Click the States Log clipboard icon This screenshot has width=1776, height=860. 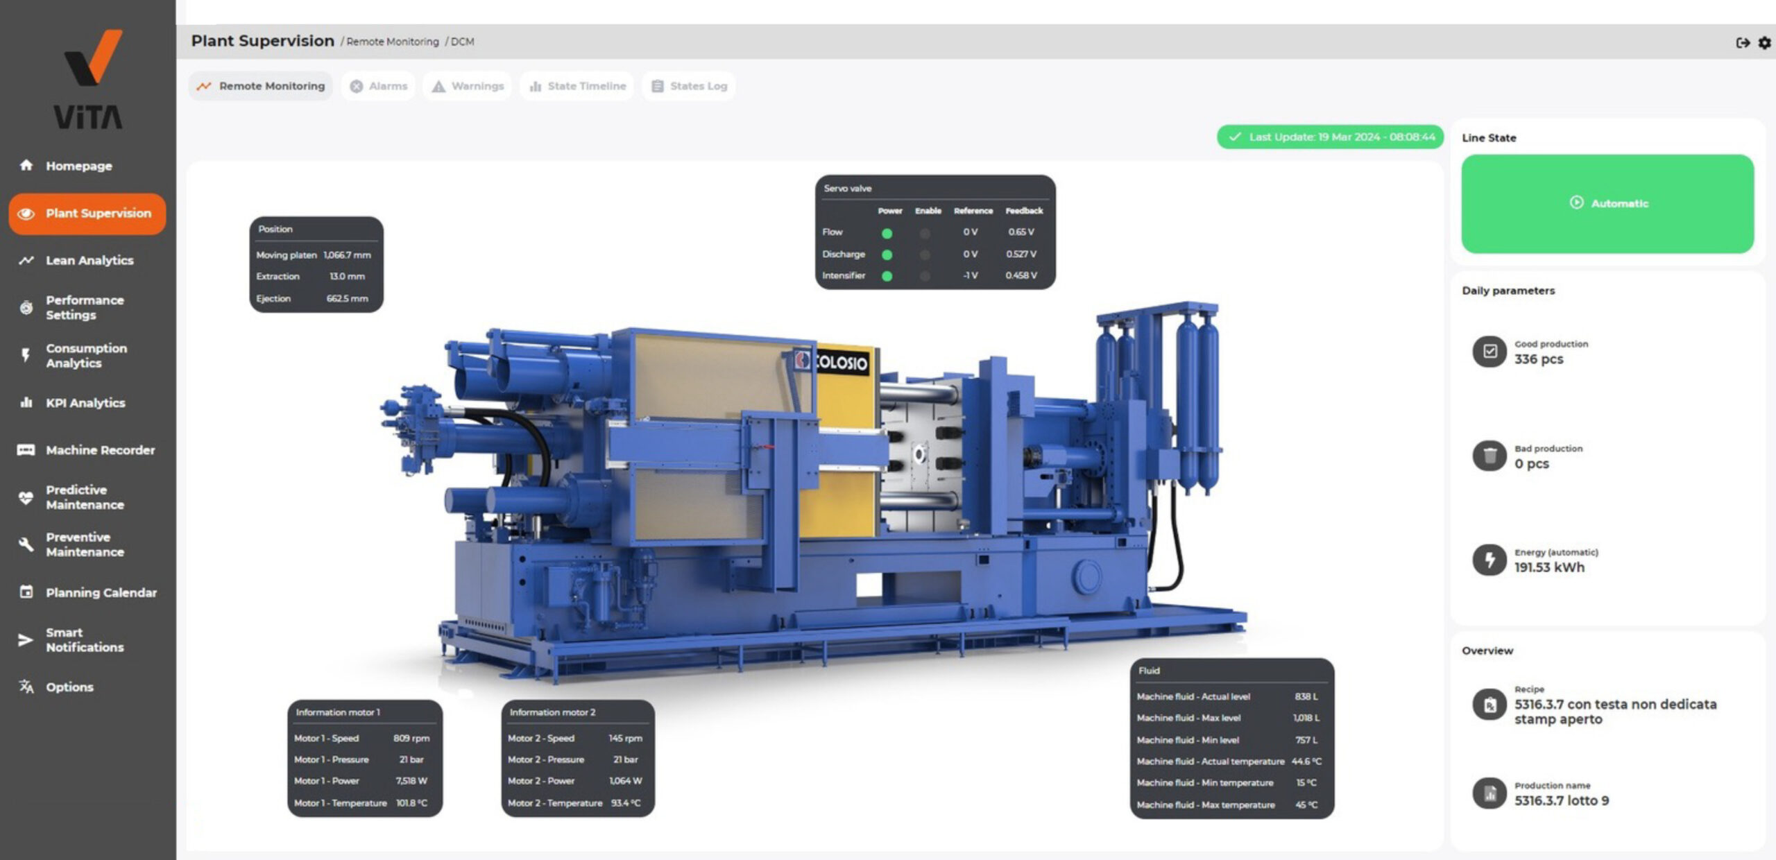click(x=657, y=86)
